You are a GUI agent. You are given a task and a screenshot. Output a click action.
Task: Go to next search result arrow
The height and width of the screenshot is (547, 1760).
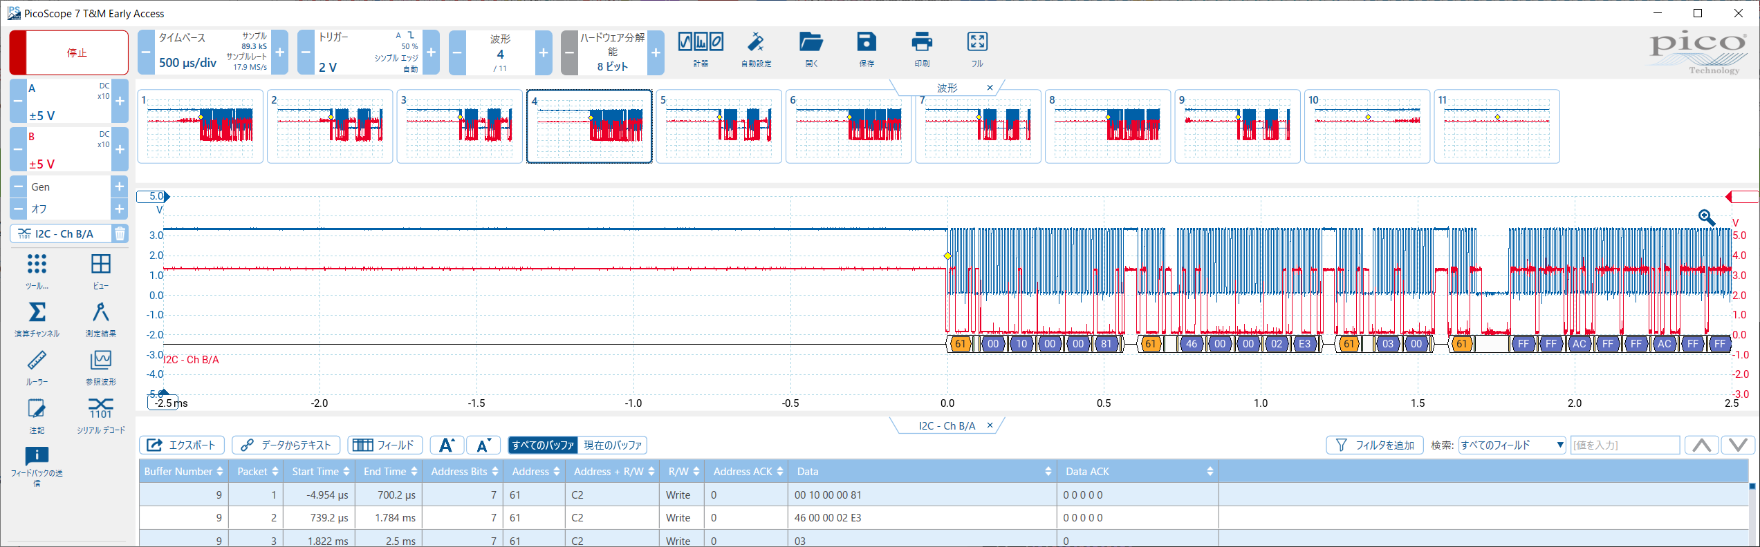pos(1738,445)
